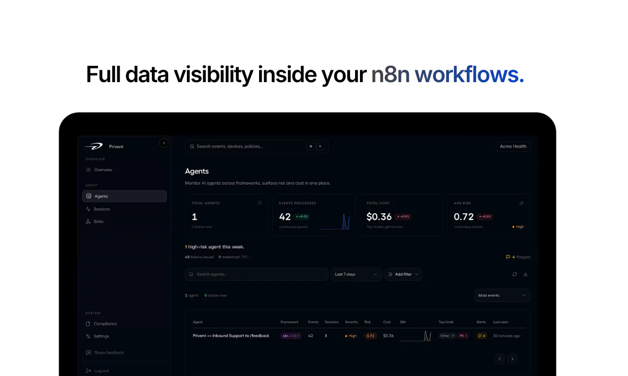Open the Most events sort dropdown
The width and height of the screenshot is (628, 376).
(502, 295)
